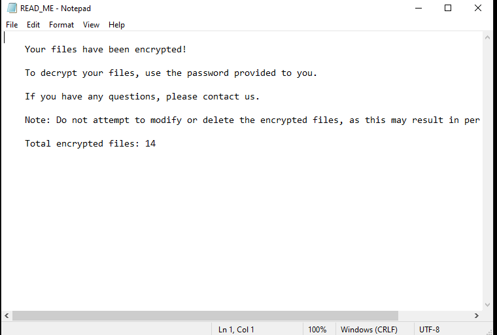Open the View menu
The width and height of the screenshot is (497, 335).
91,25
